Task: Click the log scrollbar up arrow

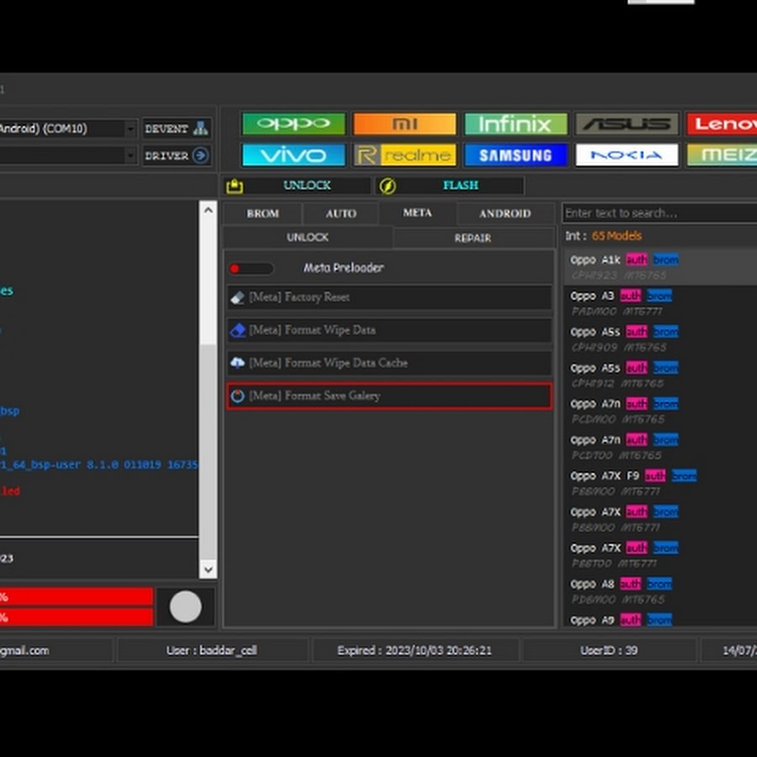Action: [208, 210]
